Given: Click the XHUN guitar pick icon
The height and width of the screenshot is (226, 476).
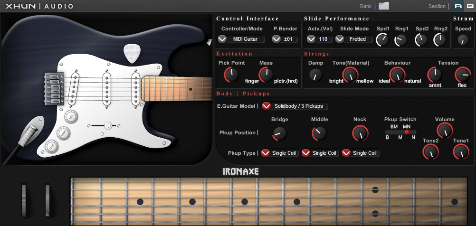Looking at the screenshot, I should (132, 53).
